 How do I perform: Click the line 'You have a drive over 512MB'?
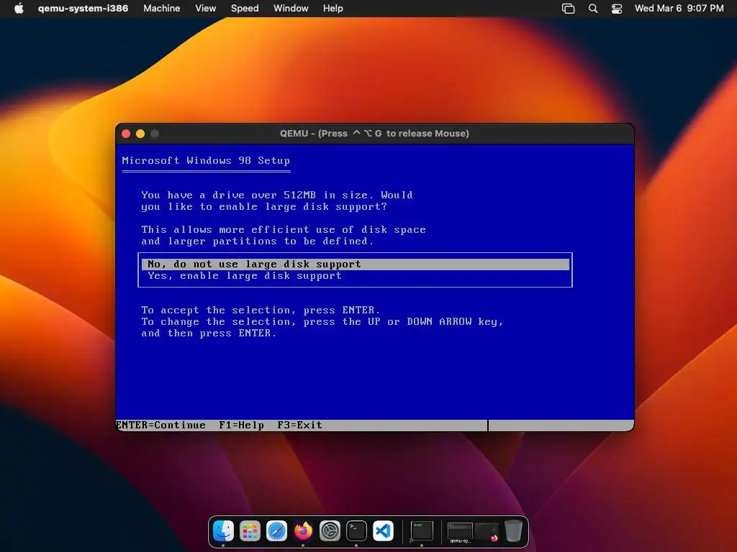tap(277, 195)
